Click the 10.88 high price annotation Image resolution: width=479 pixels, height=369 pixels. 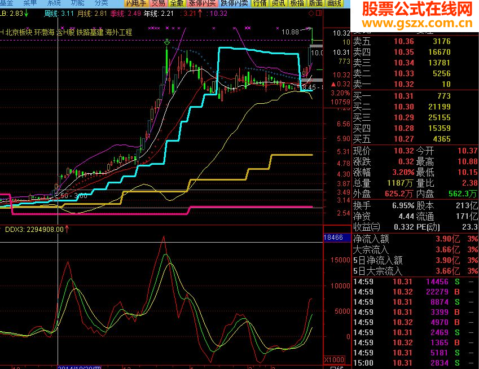pos(290,32)
